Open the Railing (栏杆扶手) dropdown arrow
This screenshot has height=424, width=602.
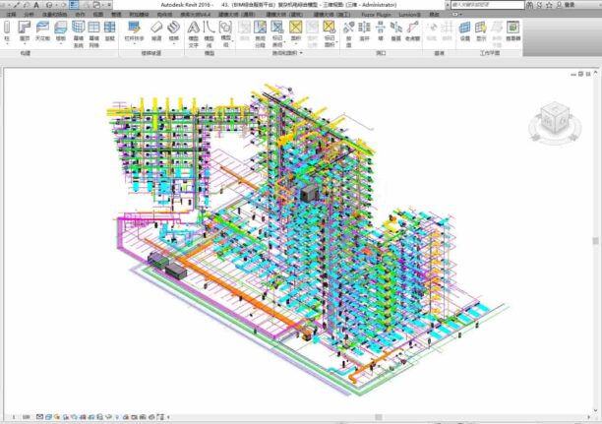134,44
